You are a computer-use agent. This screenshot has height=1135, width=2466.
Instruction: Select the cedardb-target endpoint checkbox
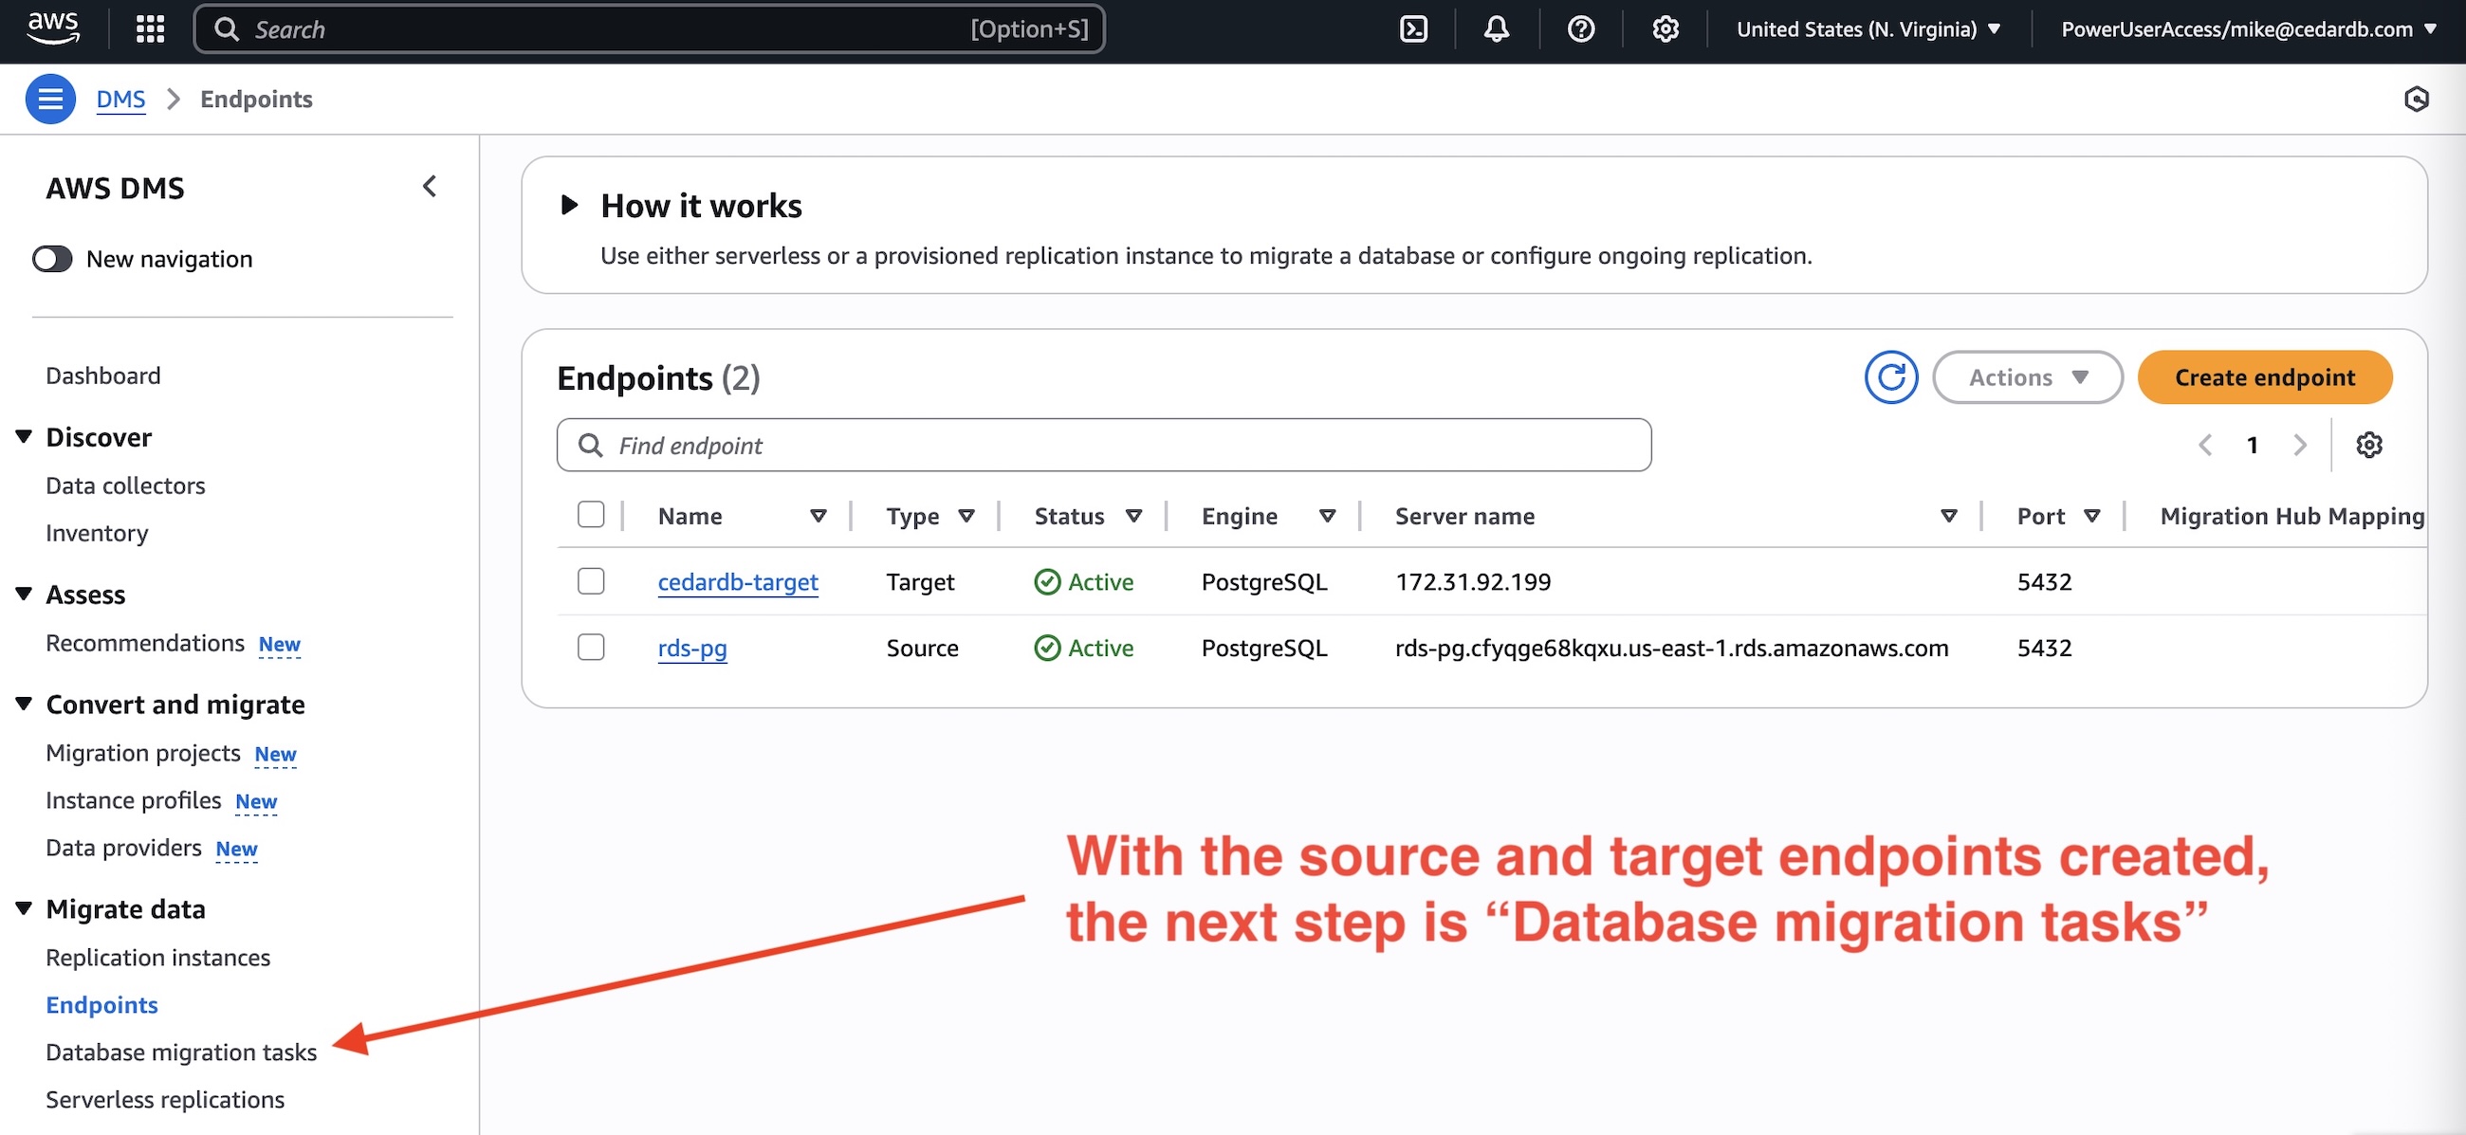click(x=591, y=581)
